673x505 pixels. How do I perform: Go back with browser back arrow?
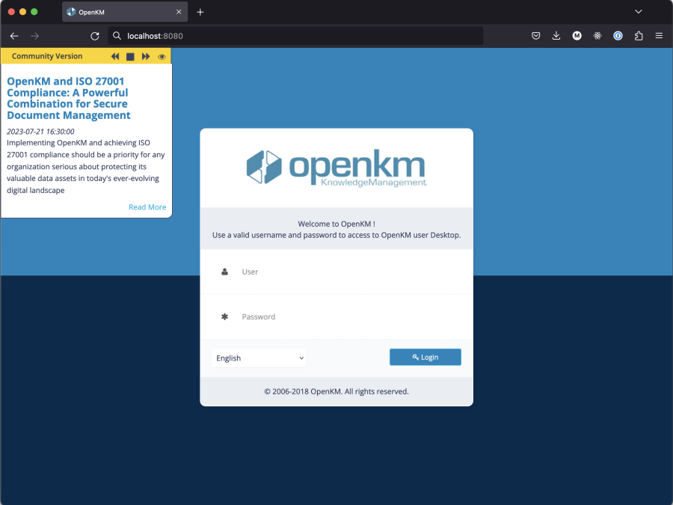coord(14,36)
